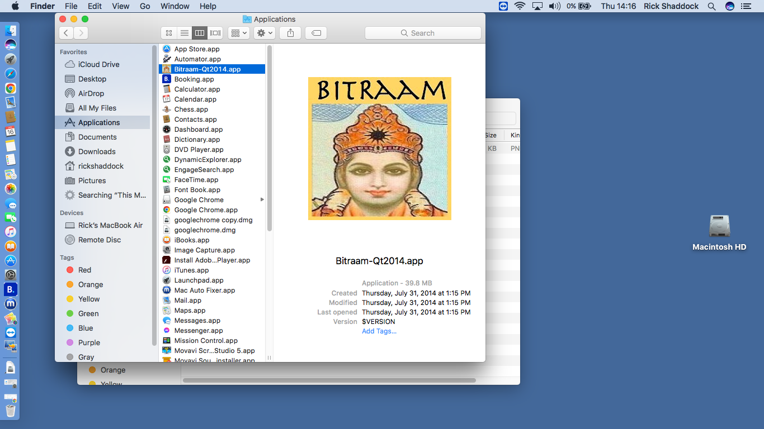Open AirDrop from the sidebar
Screen dimensions: 764x429
(91, 93)
